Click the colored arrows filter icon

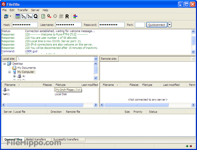tap(75, 16)
